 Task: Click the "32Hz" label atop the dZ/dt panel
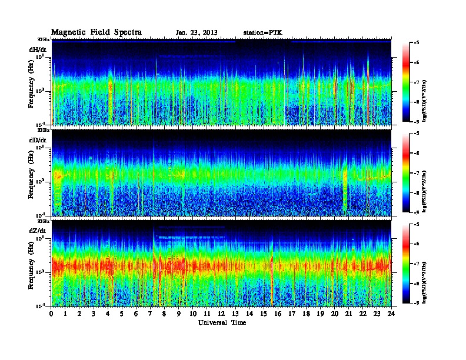click(44, 221)
